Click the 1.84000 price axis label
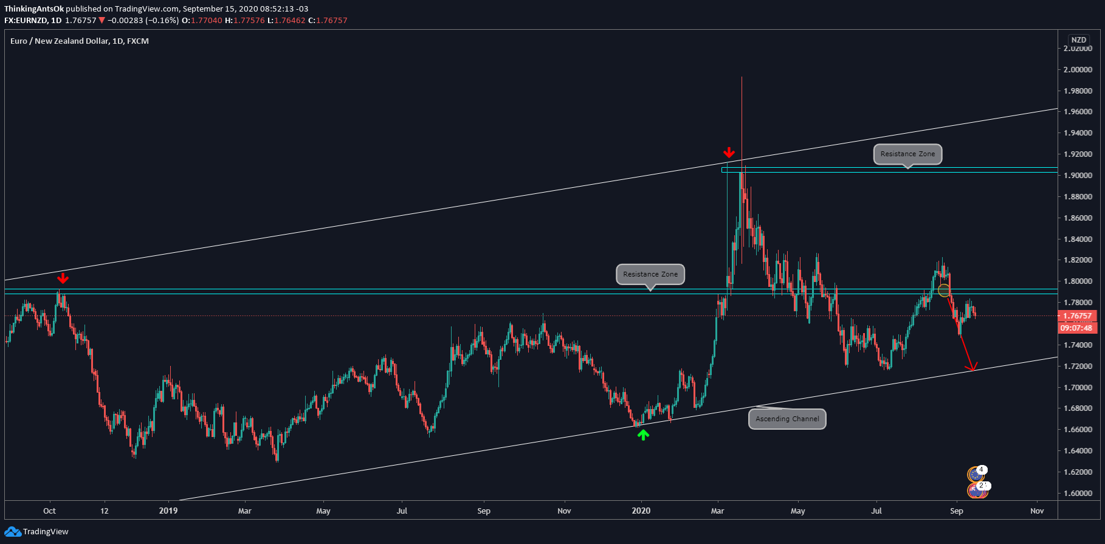 click(1078, 239)
